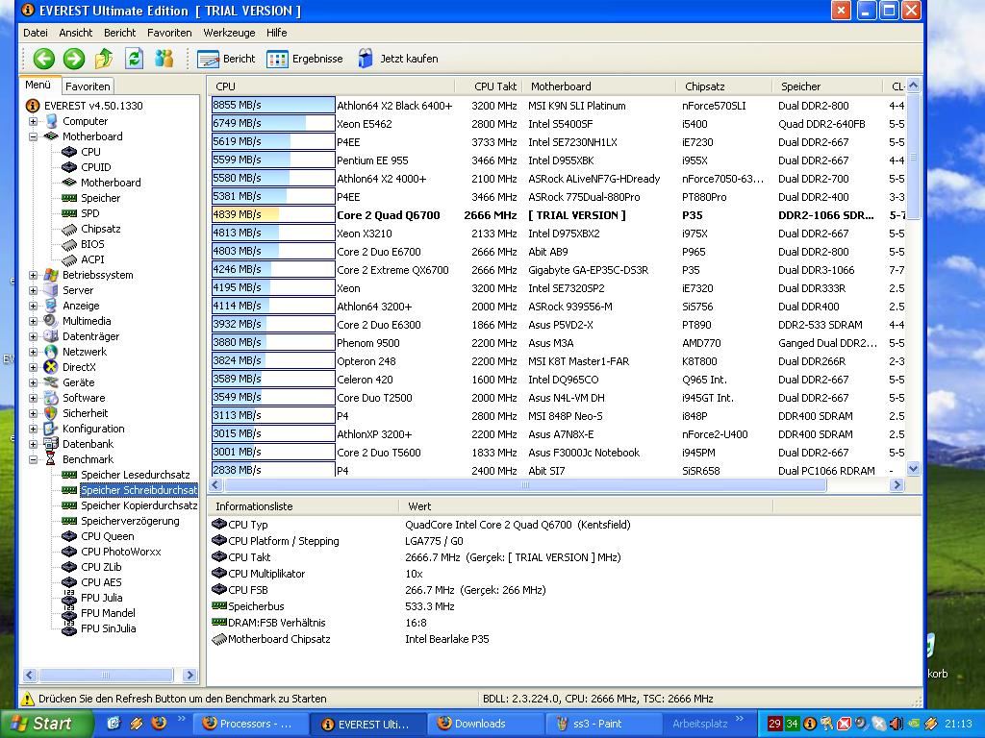The image size is (985, 738).
Task: Switch to the Processors taskbar window
Action: 252,724
